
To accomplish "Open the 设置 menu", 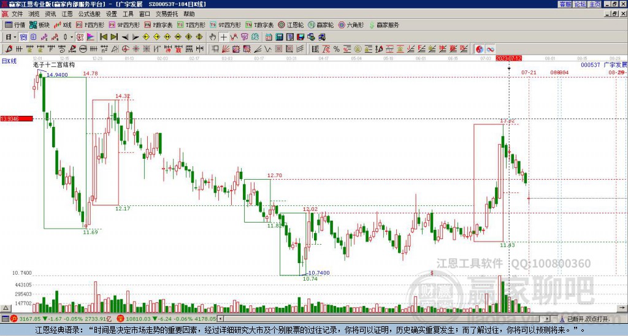I will pyautogui.click(x=112, y=14).
